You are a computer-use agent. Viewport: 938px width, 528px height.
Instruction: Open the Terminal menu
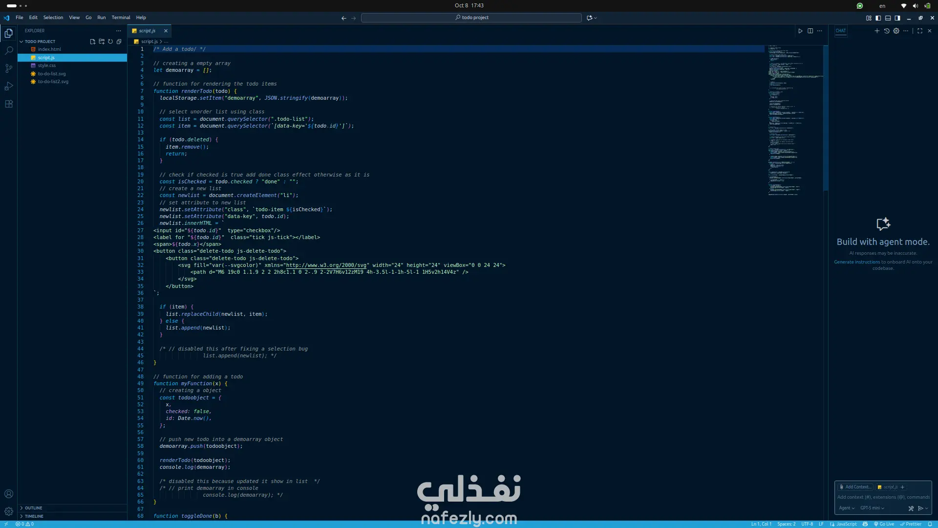[x=121, y=18]
